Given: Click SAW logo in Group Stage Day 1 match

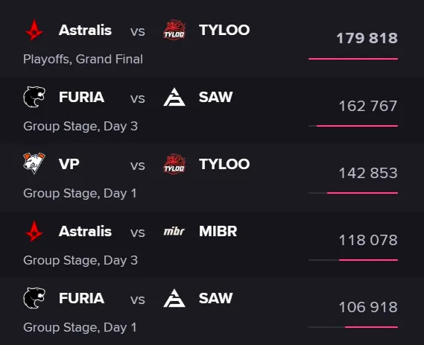Looking at the screenshot, I should click(174, 298).
